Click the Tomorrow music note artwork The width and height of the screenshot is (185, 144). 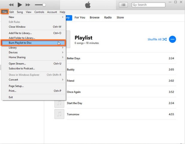pos(59,114)
